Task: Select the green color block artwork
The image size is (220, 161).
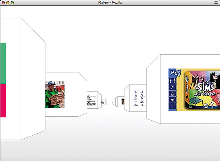Action: point(3,63)
